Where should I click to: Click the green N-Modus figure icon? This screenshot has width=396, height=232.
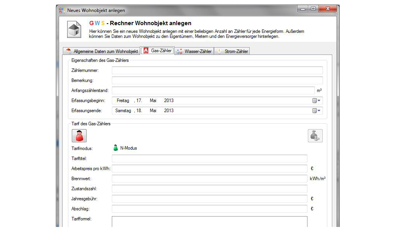click(x=115, y=148)
